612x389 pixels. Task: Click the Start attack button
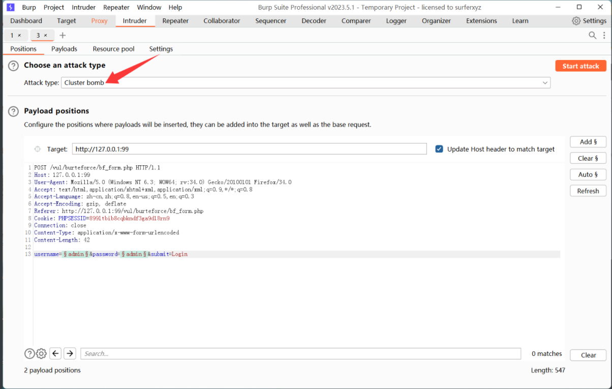[581, 66]
